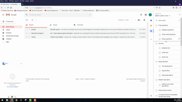
Task: Open 2run chat status dropdown
Action: click(x=9, y=63)
